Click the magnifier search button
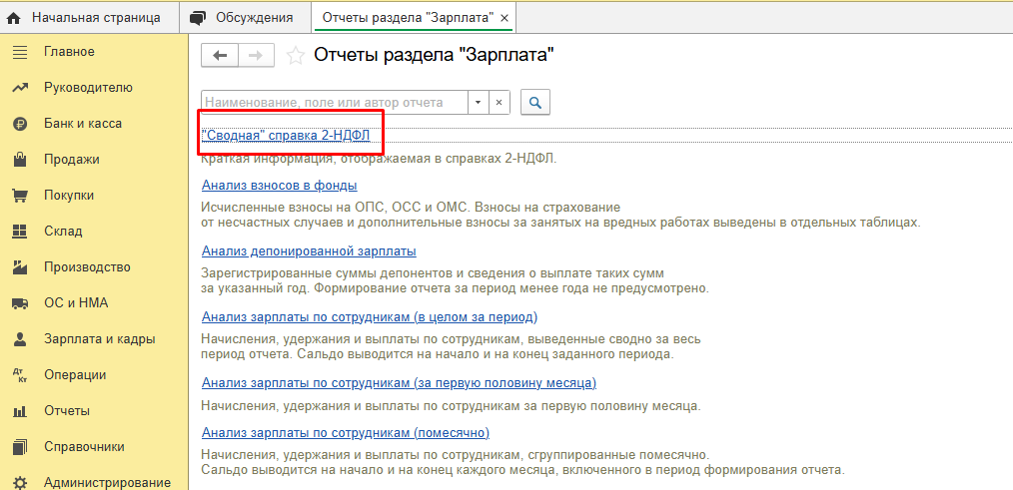This screenshot has height=490, width=1013. point(534,102)
